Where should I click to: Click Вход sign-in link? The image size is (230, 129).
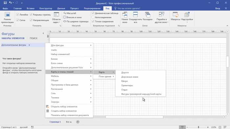pos(218,9)
